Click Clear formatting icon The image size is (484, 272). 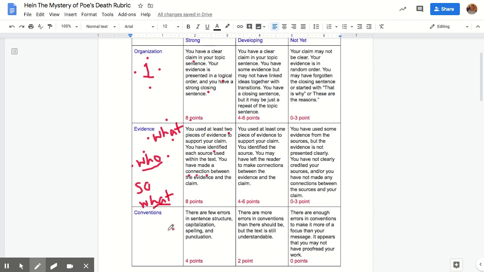pyautogui.click(x=382, y=26)
